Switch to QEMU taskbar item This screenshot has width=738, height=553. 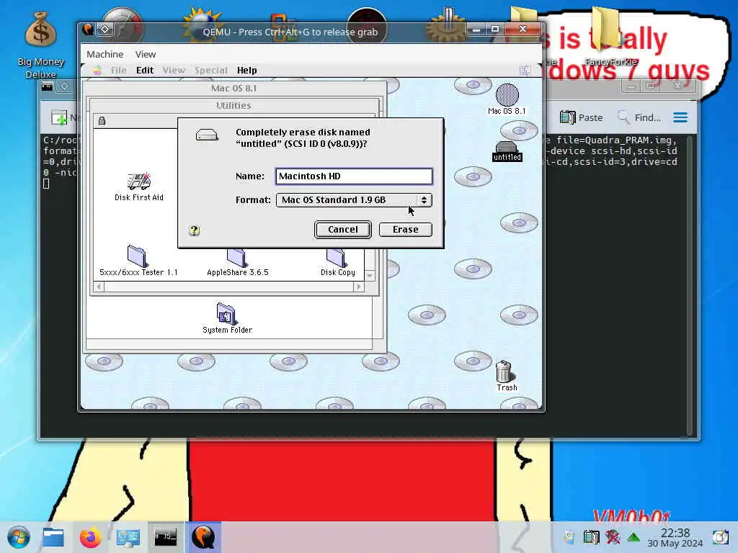click(x=203, y=537)
